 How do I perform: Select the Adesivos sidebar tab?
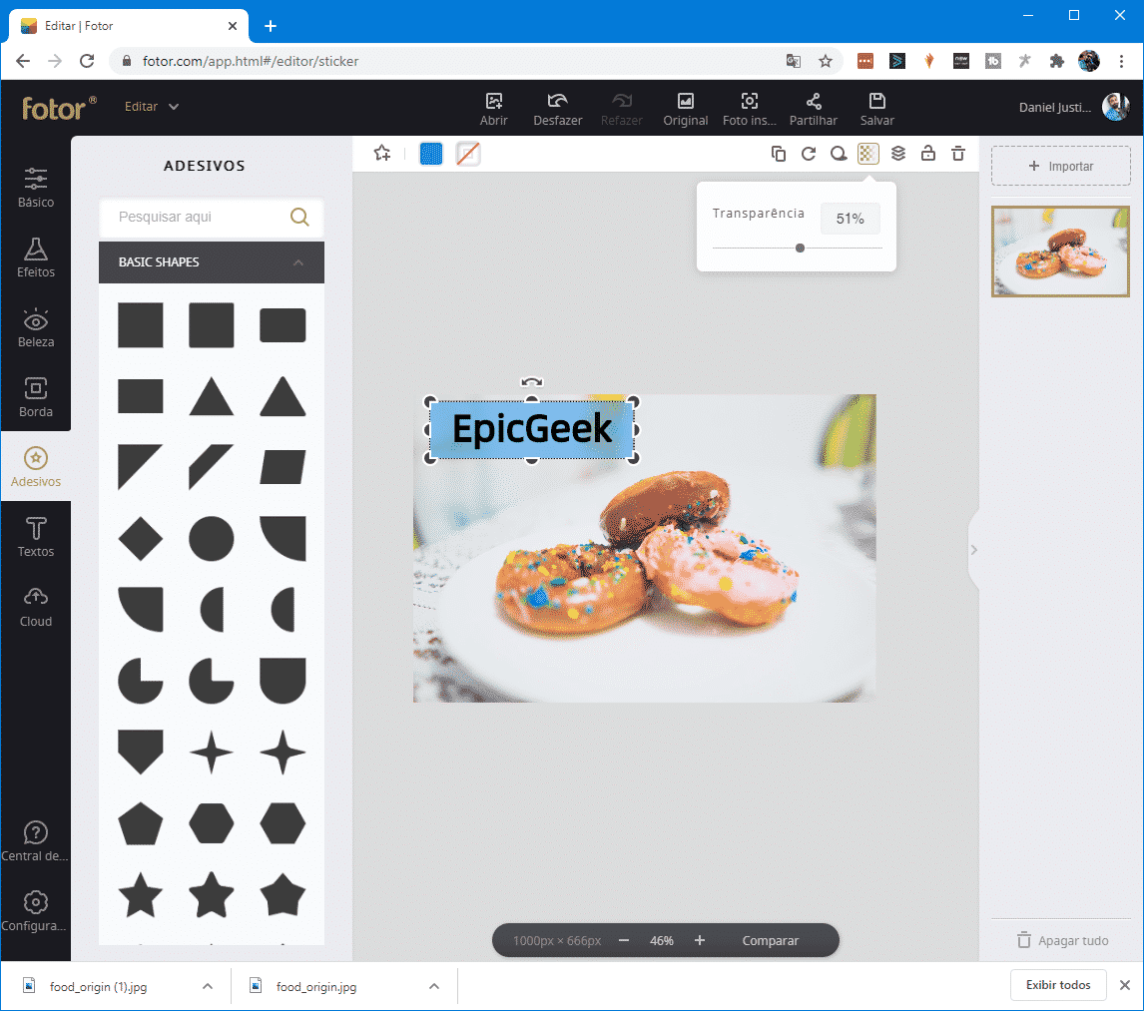click(x=36, y=466)
